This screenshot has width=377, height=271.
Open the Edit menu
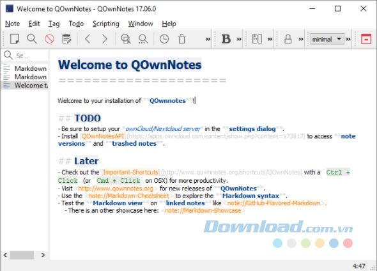point(34,24)
